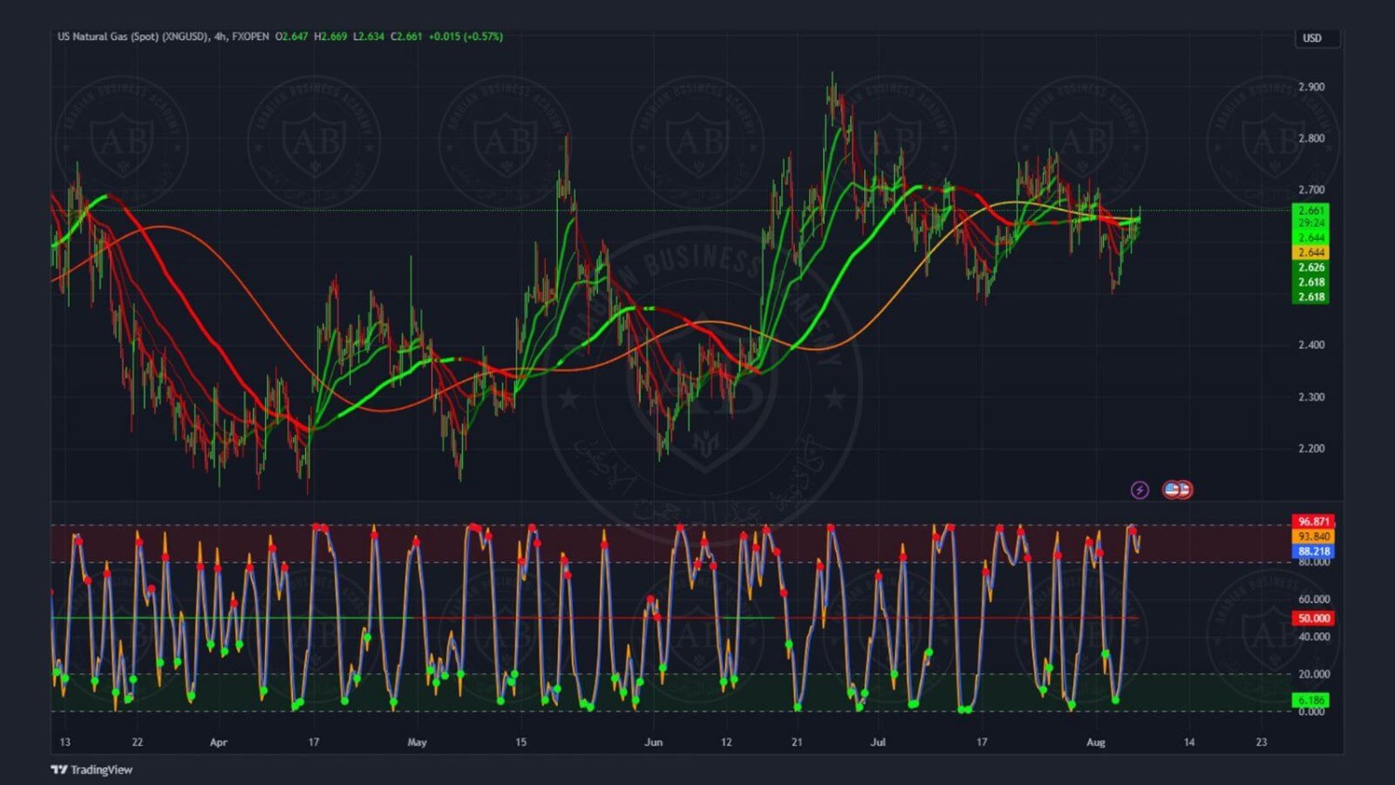The width and height of the screenshot is (1395, 785).
Task: Click the TradingView logo
Action: [91, 769]
